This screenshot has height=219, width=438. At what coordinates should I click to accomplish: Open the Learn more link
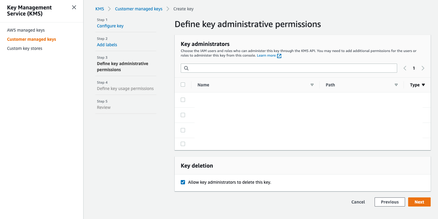tap(266, 56)
